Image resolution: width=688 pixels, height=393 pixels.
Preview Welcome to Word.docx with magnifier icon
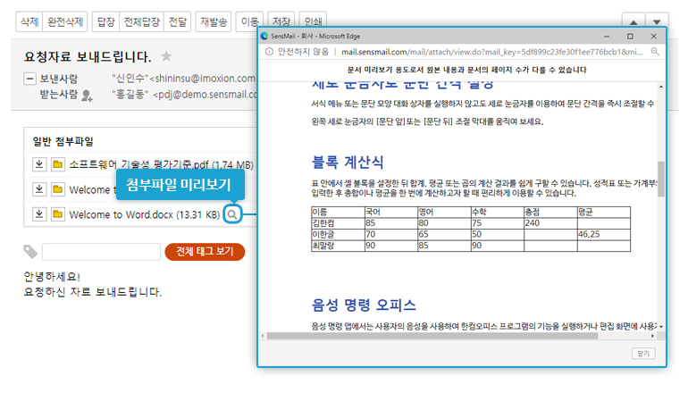click(x=232, y=214)
